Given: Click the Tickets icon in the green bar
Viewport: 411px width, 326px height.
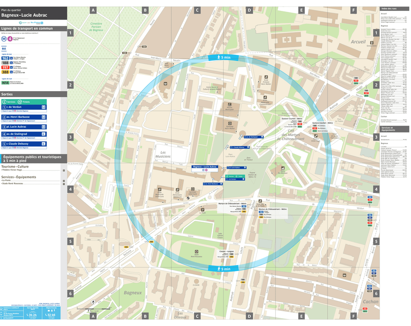Looking at the screenshot, I should coord(20,102).
